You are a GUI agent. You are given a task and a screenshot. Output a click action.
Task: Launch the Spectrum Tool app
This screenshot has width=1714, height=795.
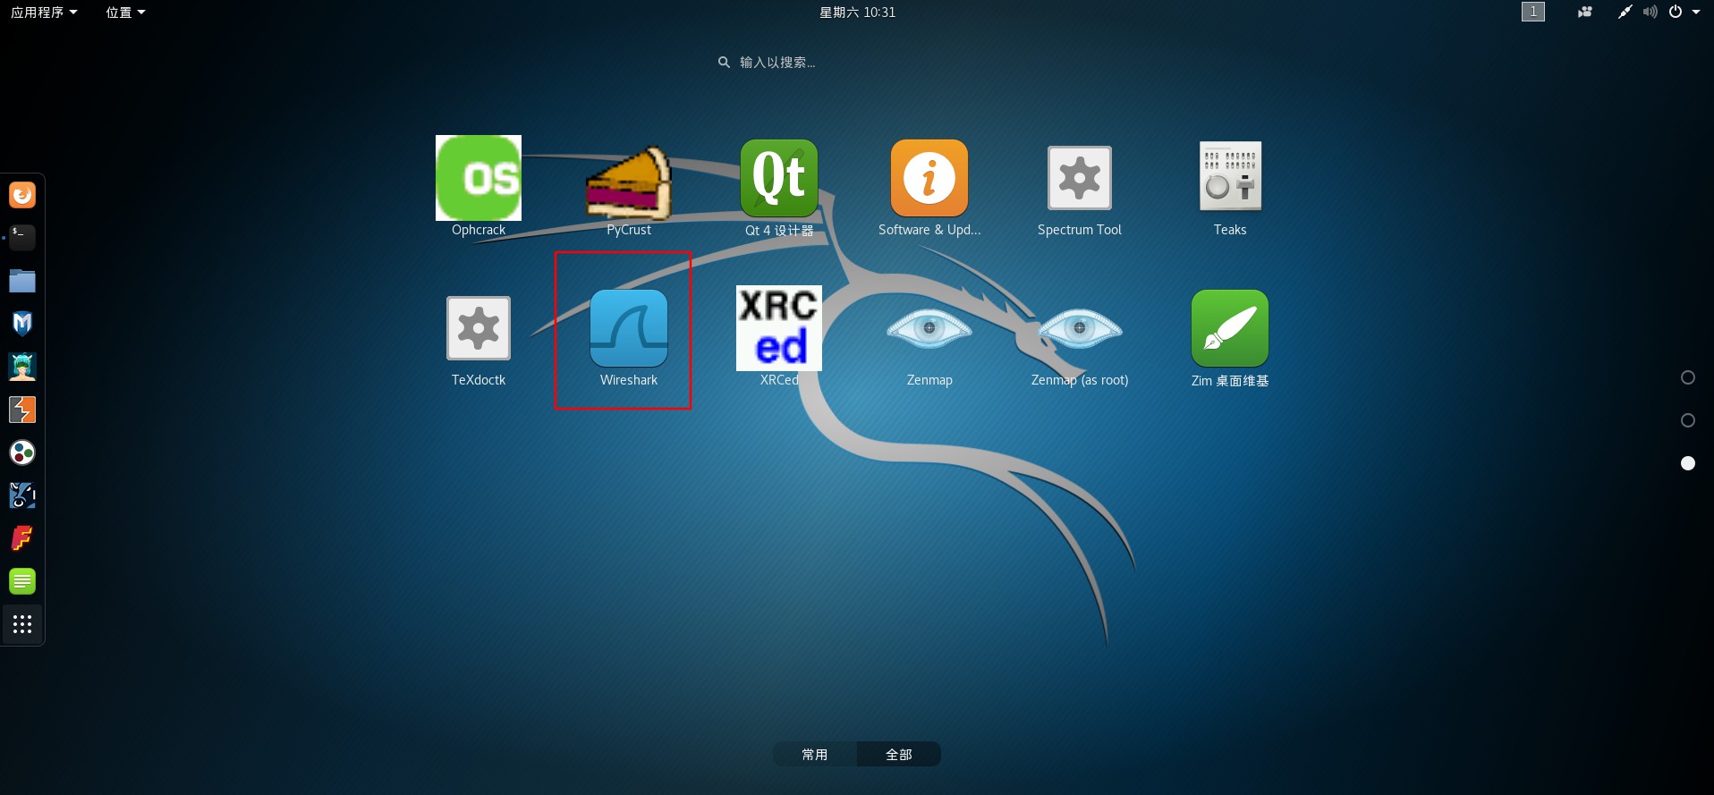tap(1080, 178)
